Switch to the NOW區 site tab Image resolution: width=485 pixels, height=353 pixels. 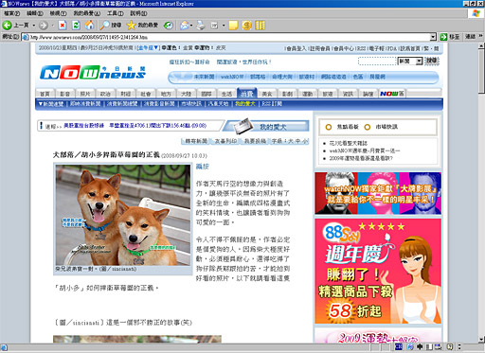[x=392, y=94]
